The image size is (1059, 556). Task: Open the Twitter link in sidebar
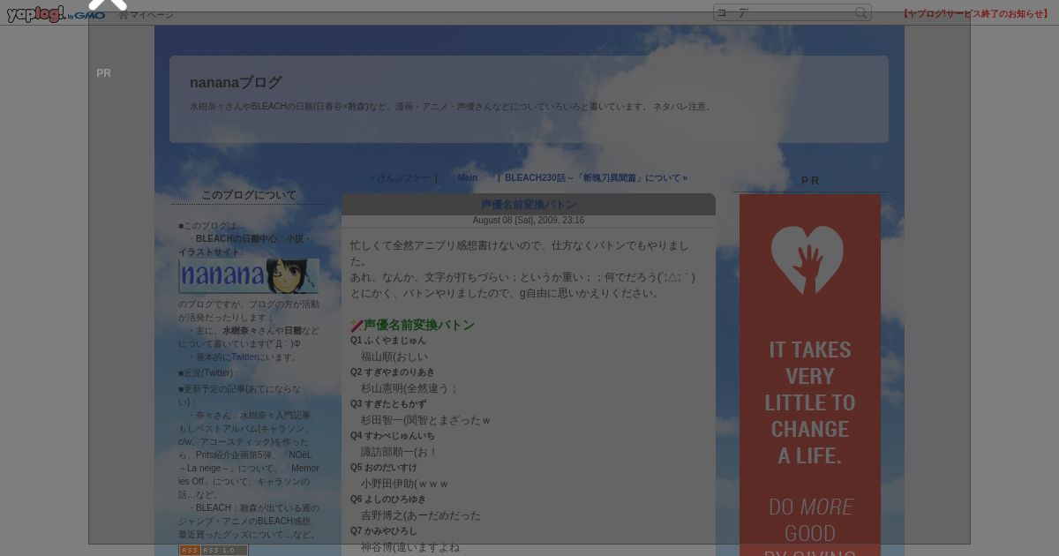click(x=244, y=357)
